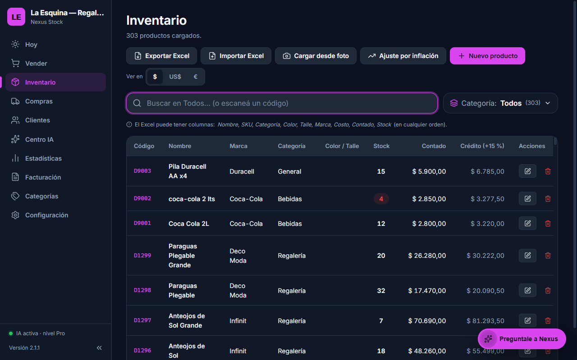The image size is (577, 360).
Task: Click the Categorías tag icon
Action: point(15,196)
